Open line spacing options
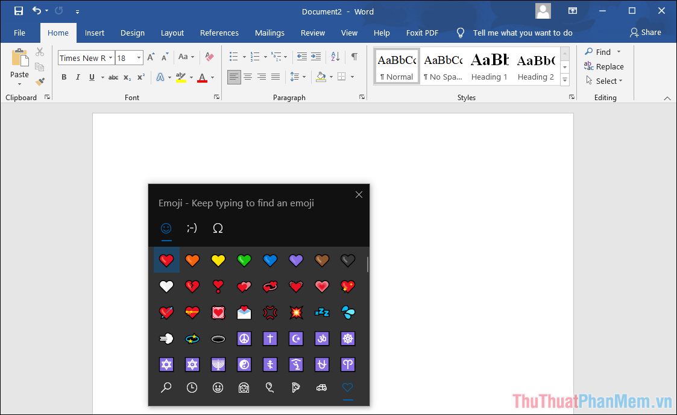This screenshot has width=677, height=415. tap(297, 77)
